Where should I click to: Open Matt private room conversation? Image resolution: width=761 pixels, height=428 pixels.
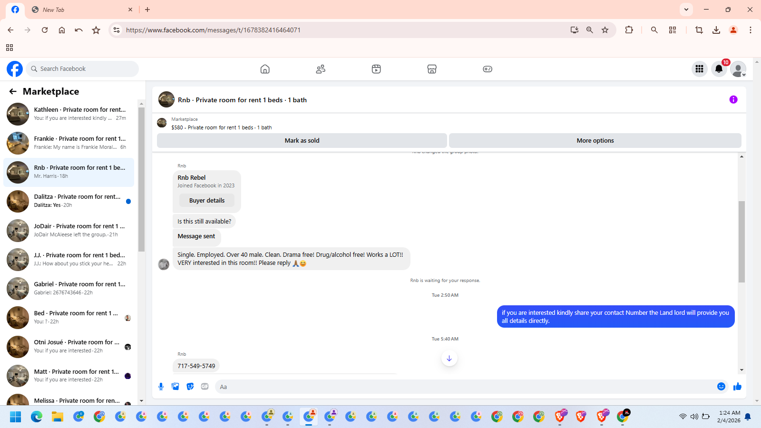pos(69,376)
